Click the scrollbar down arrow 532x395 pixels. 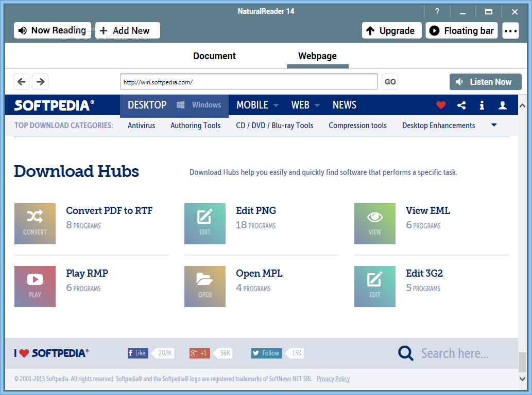(523, 379)
